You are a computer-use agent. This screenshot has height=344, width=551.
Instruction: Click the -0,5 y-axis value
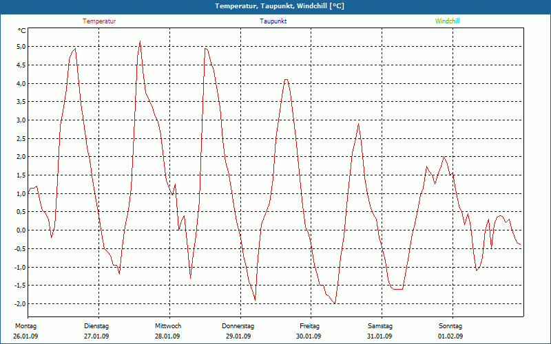(19, 248)
